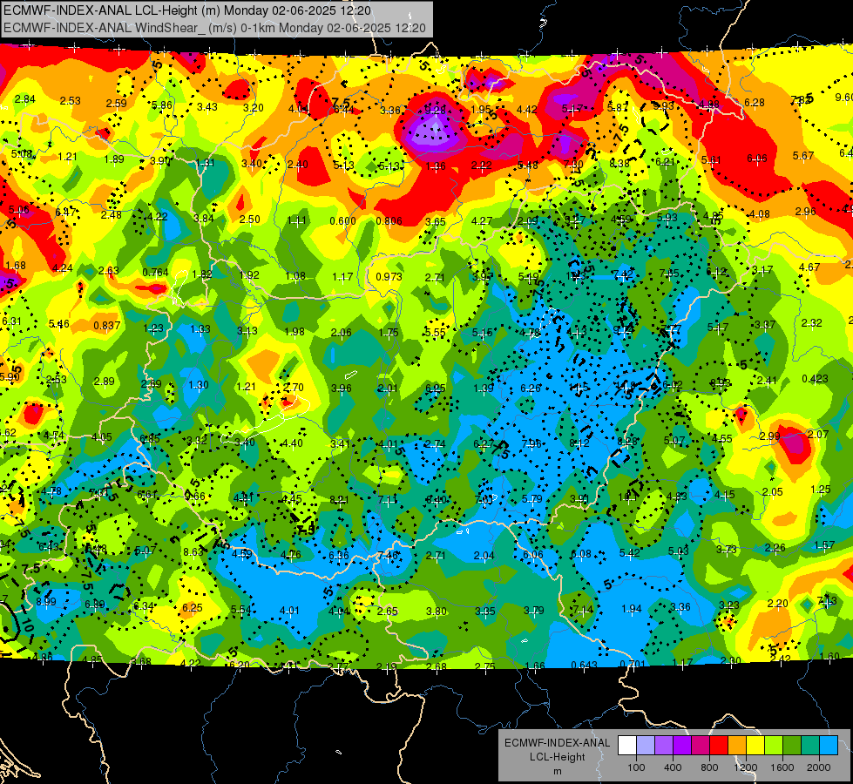Click the wind shear value 2.84
This screenshot has width=853, height=784.
[x=24, y=99]
